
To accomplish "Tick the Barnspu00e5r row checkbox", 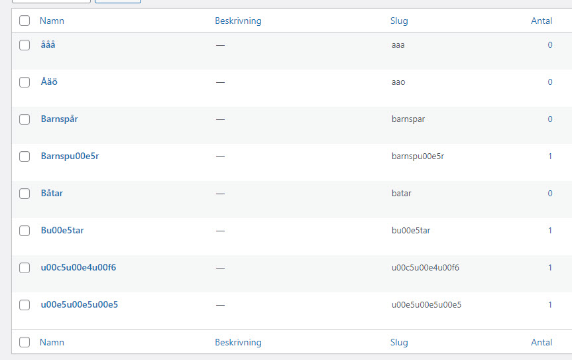I will (25, 156).
